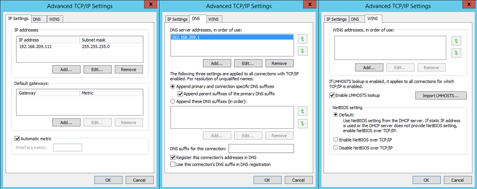Viewport: 477px width, 189px height.
Task: Select IP address 192.168.209.111 row
Action: point(80,47)
